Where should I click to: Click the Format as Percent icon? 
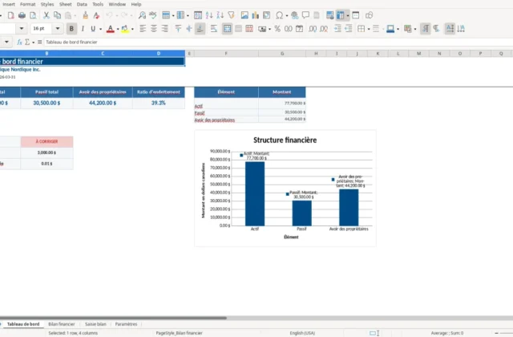coord(277,29)
